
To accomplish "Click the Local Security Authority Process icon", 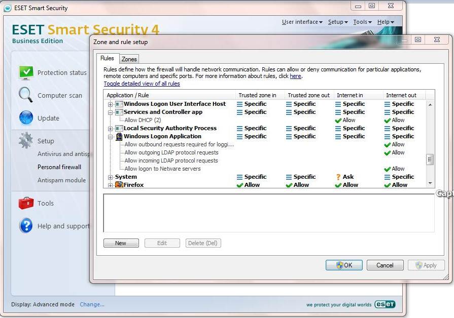I will (119, 128).
